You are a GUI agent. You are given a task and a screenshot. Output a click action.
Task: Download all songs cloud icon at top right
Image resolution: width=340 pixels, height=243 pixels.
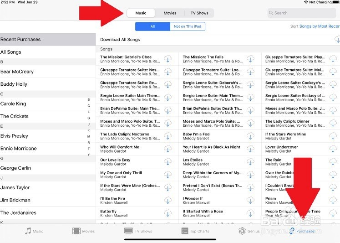click(337, 39)
